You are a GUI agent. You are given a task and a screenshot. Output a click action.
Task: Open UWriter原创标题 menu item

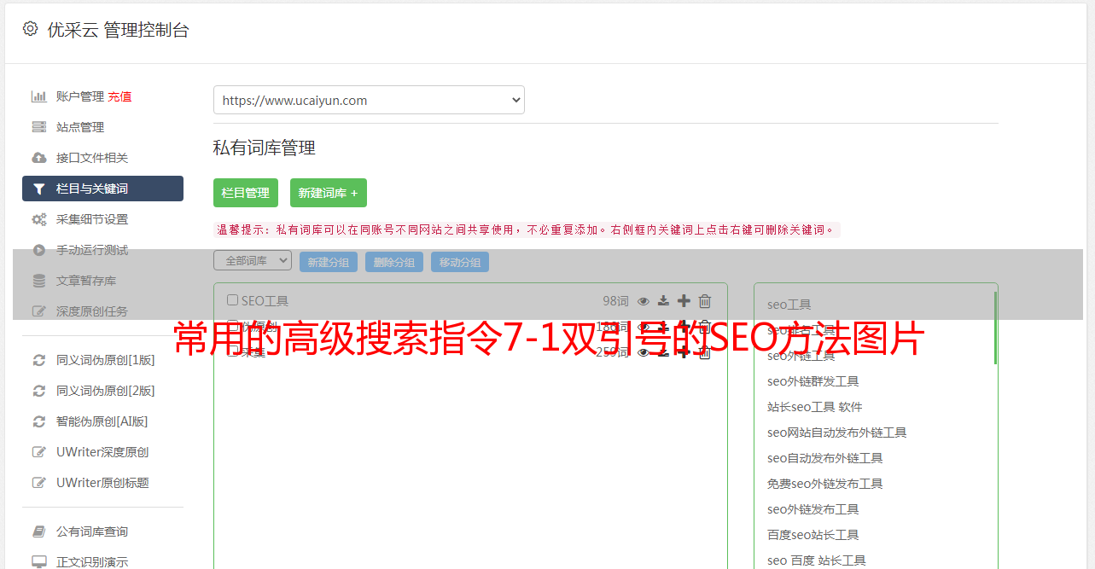click(102, 483)
